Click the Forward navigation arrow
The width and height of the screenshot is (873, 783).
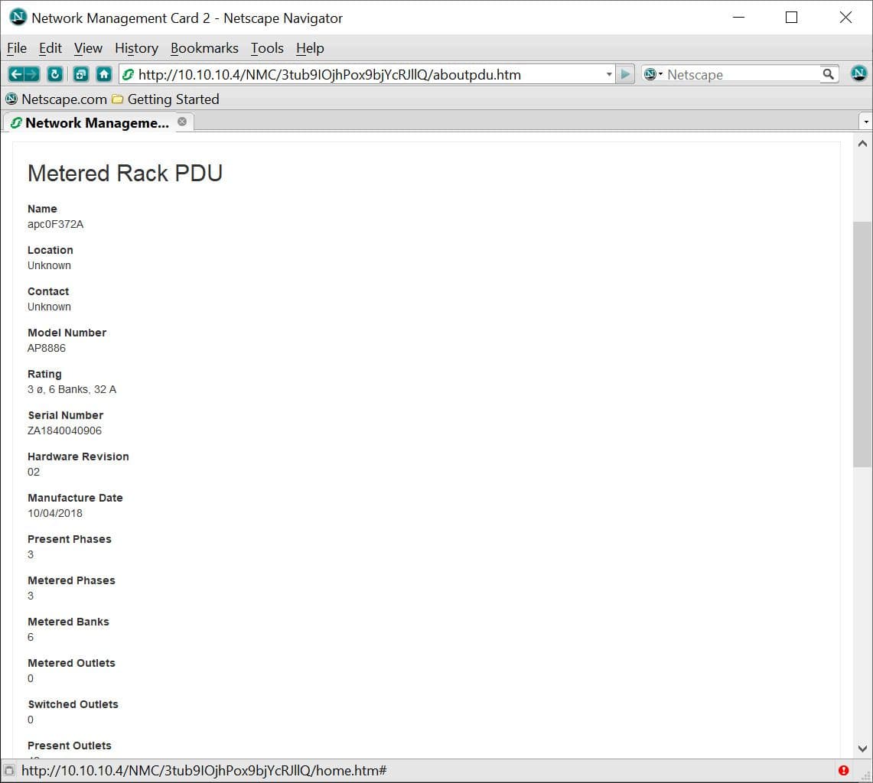[x=32, y=74]
